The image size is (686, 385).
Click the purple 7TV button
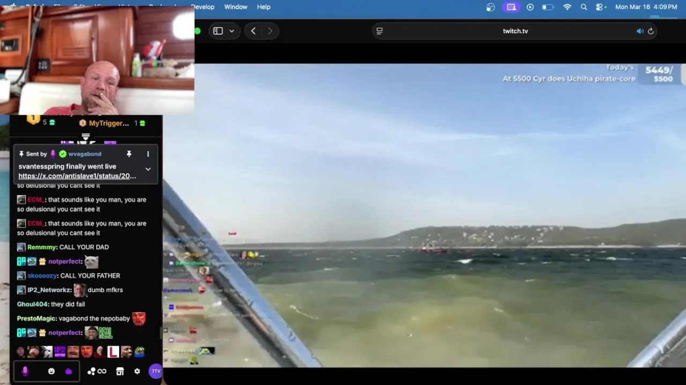(x=155, y=371)
